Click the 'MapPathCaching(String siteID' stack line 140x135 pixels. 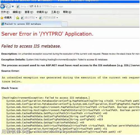click(73, 101)
